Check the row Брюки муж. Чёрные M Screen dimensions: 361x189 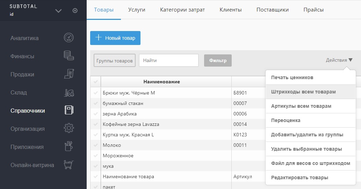click(95, 93)
